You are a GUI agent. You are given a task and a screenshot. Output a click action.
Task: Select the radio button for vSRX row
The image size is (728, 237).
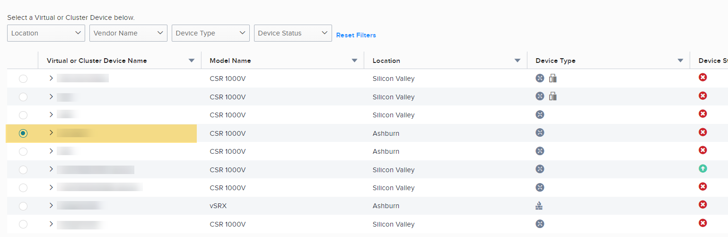pos(23,206)
